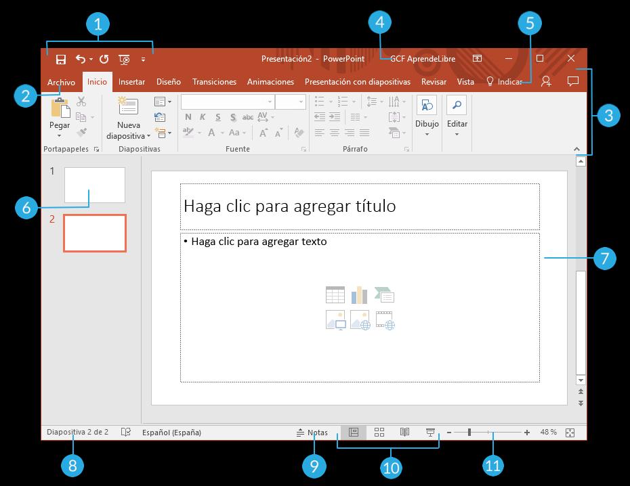The height and width of the screenshot is (486, 630).
Task: Start presentation from beginning icon in title bar
Action: (124, 60)
